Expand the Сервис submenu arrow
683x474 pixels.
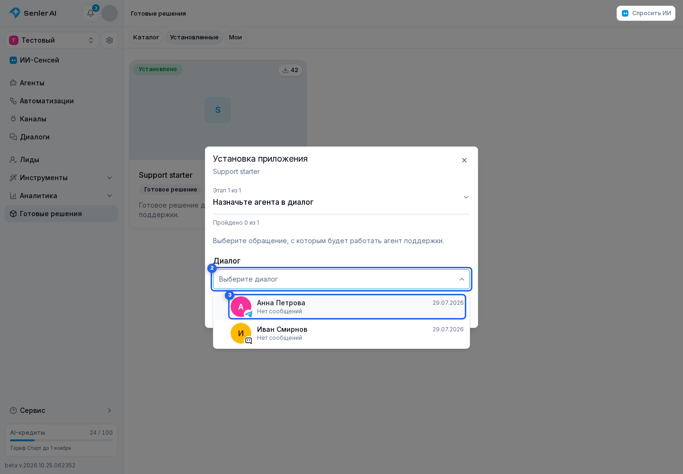(110, 410)
